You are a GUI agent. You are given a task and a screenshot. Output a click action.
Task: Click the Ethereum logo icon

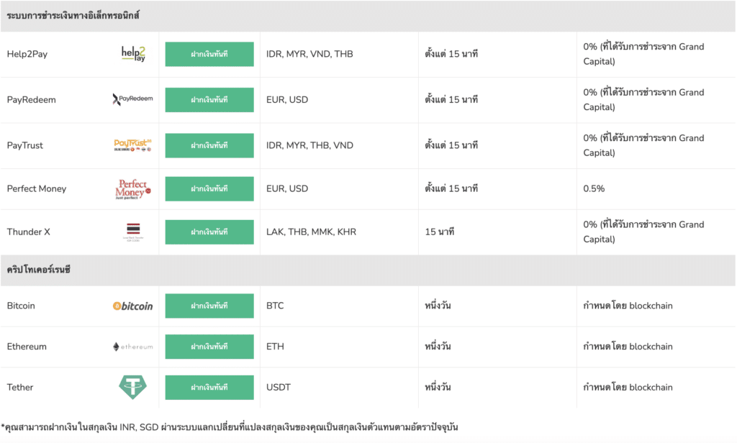[x=133, y=347]
